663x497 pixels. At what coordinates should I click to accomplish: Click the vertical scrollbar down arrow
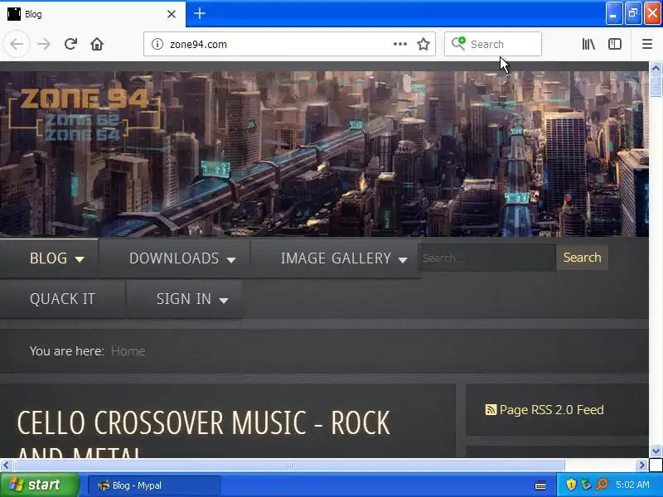[656, 451]
